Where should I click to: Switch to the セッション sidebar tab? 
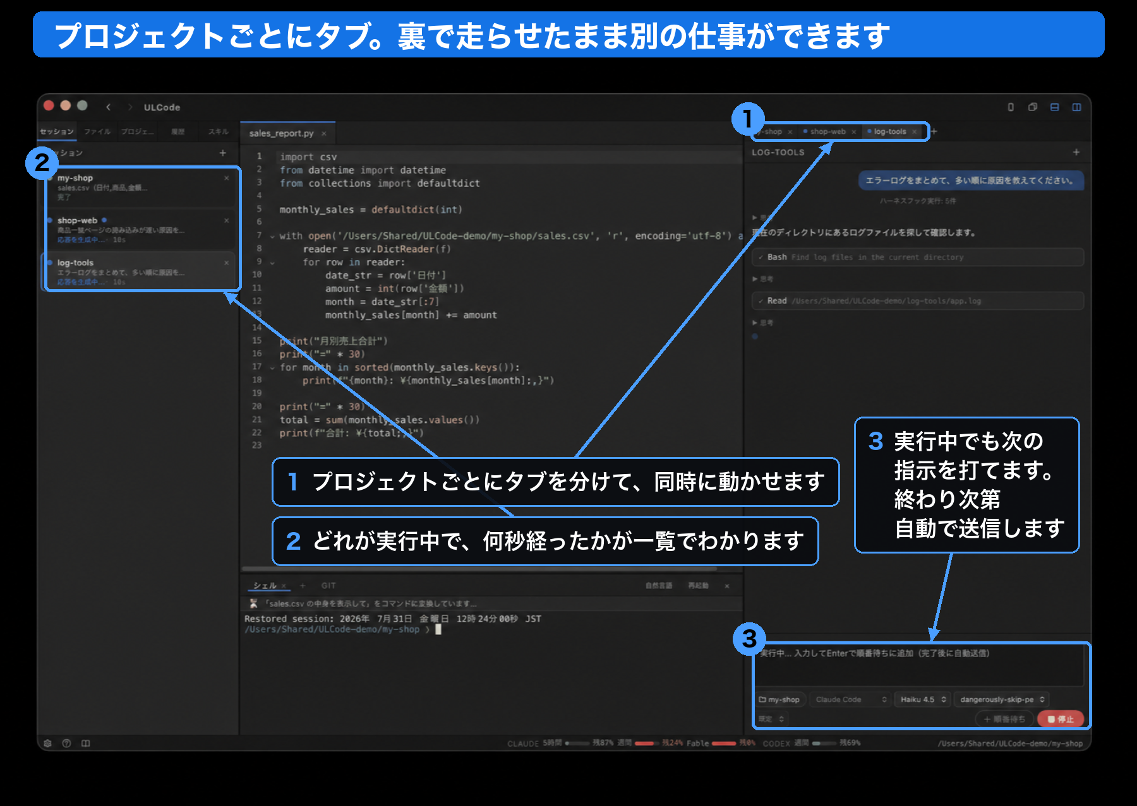(x=57, y=131)
